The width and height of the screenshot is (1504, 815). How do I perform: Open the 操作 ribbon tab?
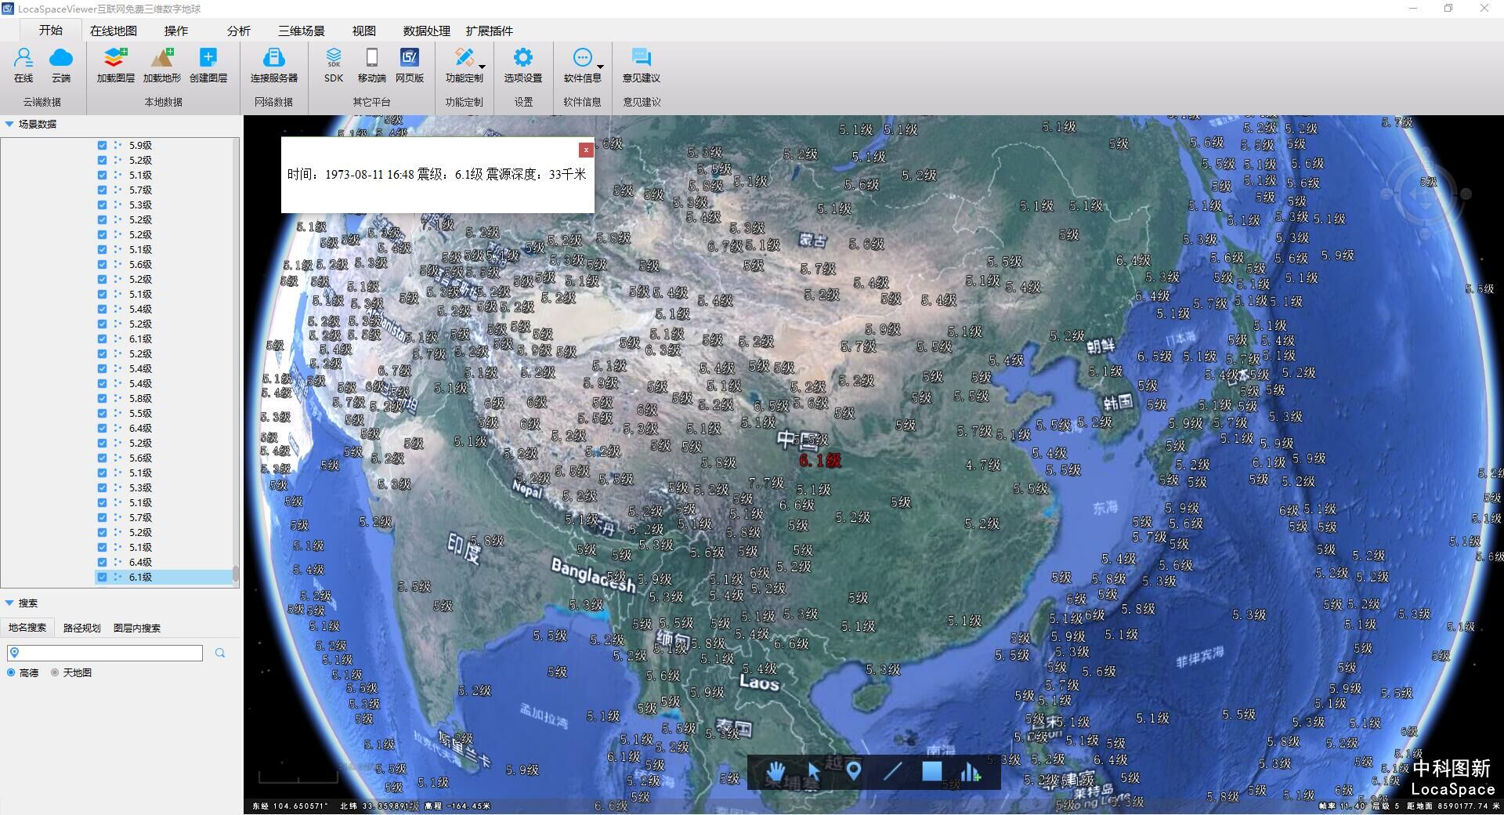[x=176, y=31]
